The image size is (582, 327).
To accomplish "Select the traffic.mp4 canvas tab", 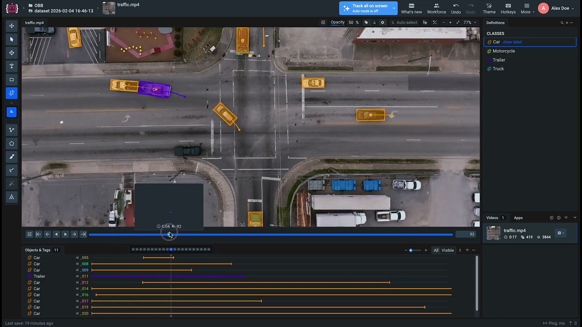I will (x=35, y=23).
